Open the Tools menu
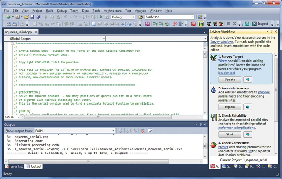282x179 pixels. [x=96, y=11]
